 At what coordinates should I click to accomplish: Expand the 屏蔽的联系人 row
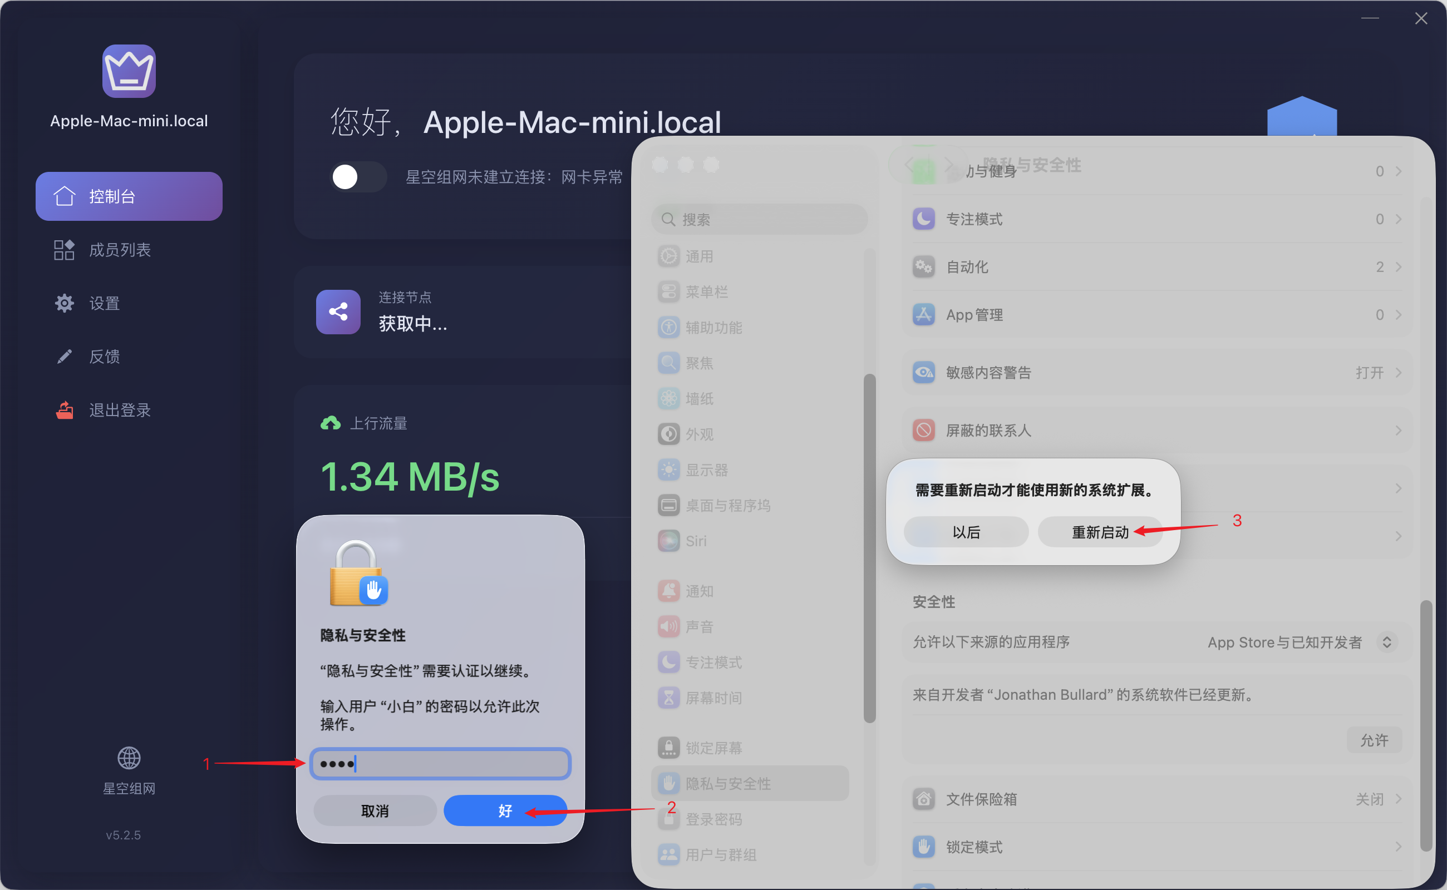[1398, 431]
